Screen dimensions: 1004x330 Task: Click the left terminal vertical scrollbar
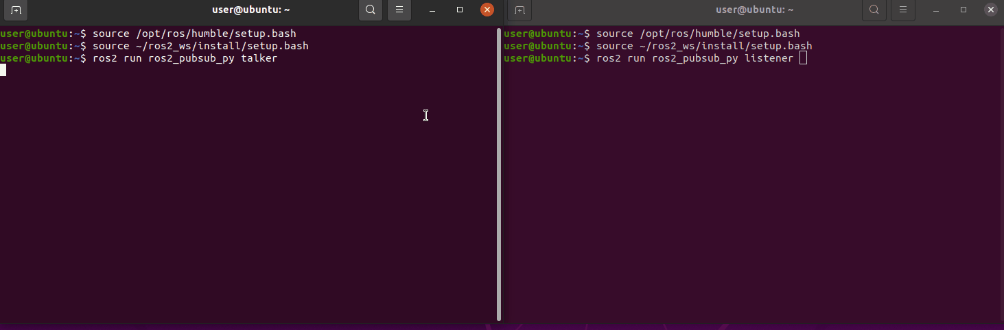pos(499,175)
